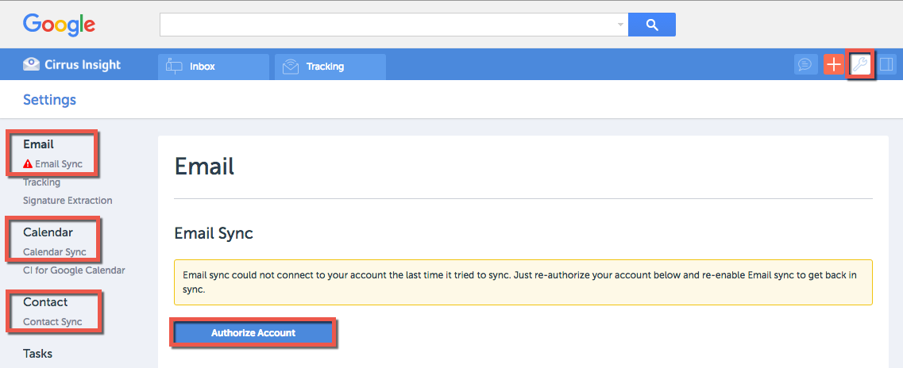Open the chat bubble feedback icon

[805, 64]
